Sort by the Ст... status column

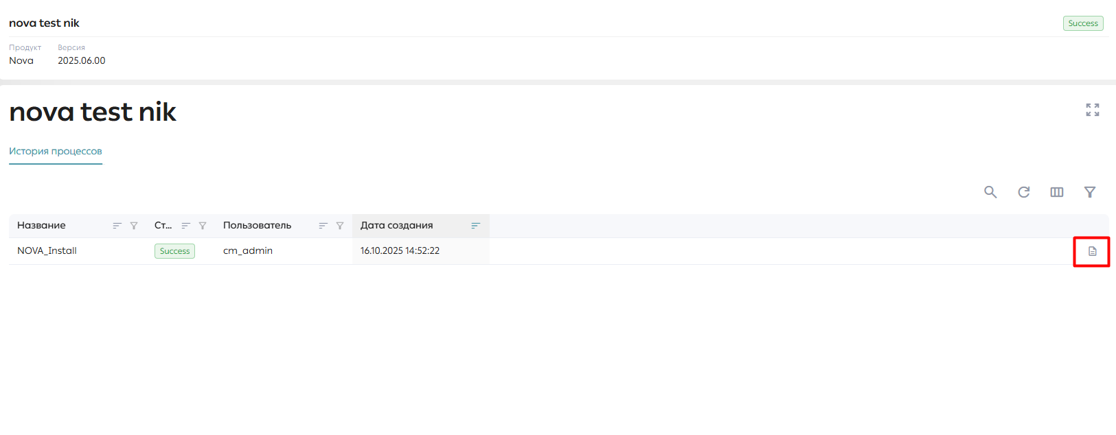185,226
